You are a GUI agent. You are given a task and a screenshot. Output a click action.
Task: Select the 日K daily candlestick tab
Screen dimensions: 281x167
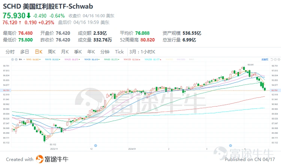pos(39,52)
